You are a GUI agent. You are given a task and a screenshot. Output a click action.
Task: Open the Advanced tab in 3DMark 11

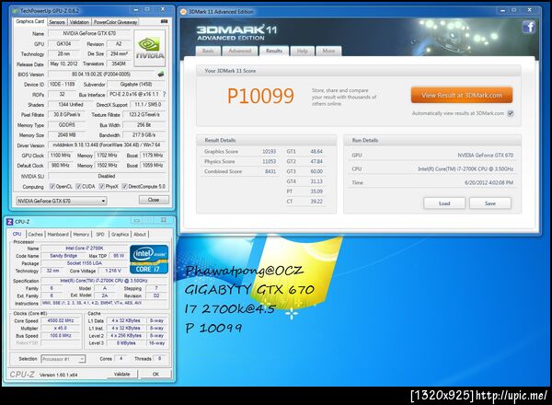pyautogui.click(x=240, y=51)
